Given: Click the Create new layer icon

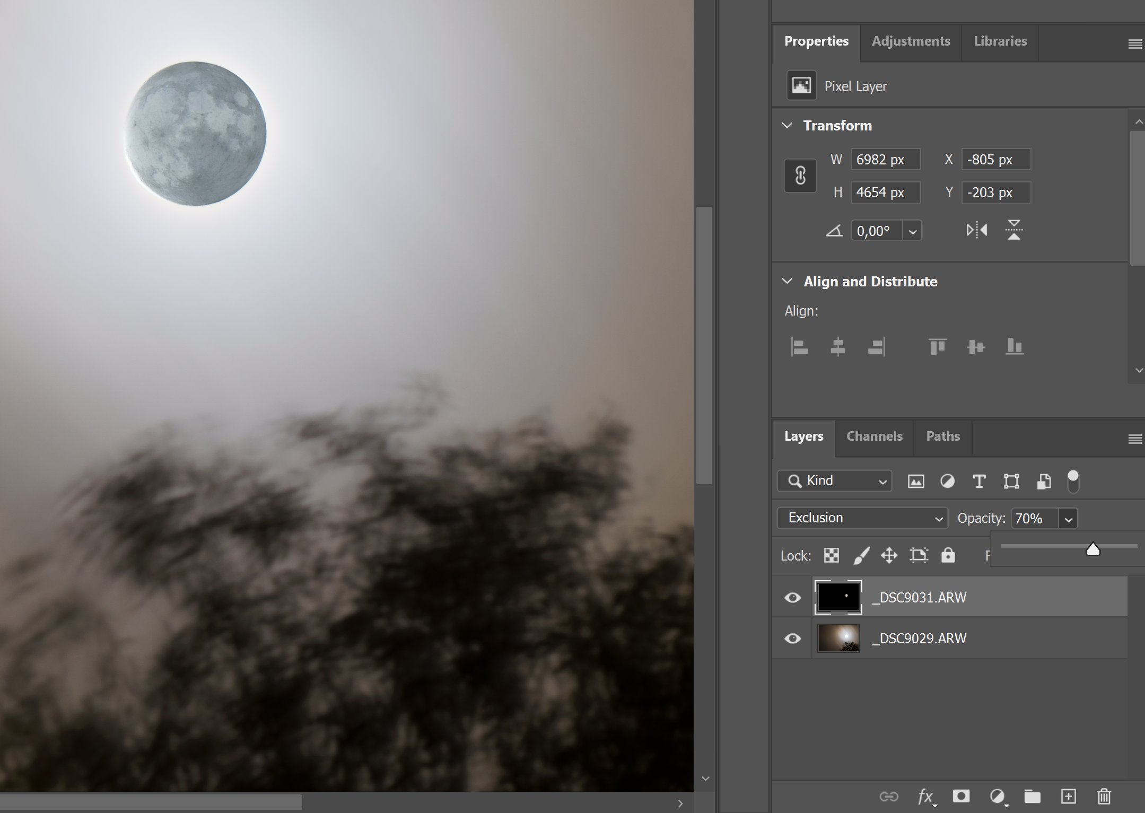Looking at the screenshot, I should 1069,797.
